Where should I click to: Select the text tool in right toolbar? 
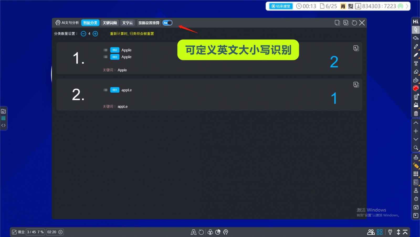pyautogui.click(x=416, y=63)
